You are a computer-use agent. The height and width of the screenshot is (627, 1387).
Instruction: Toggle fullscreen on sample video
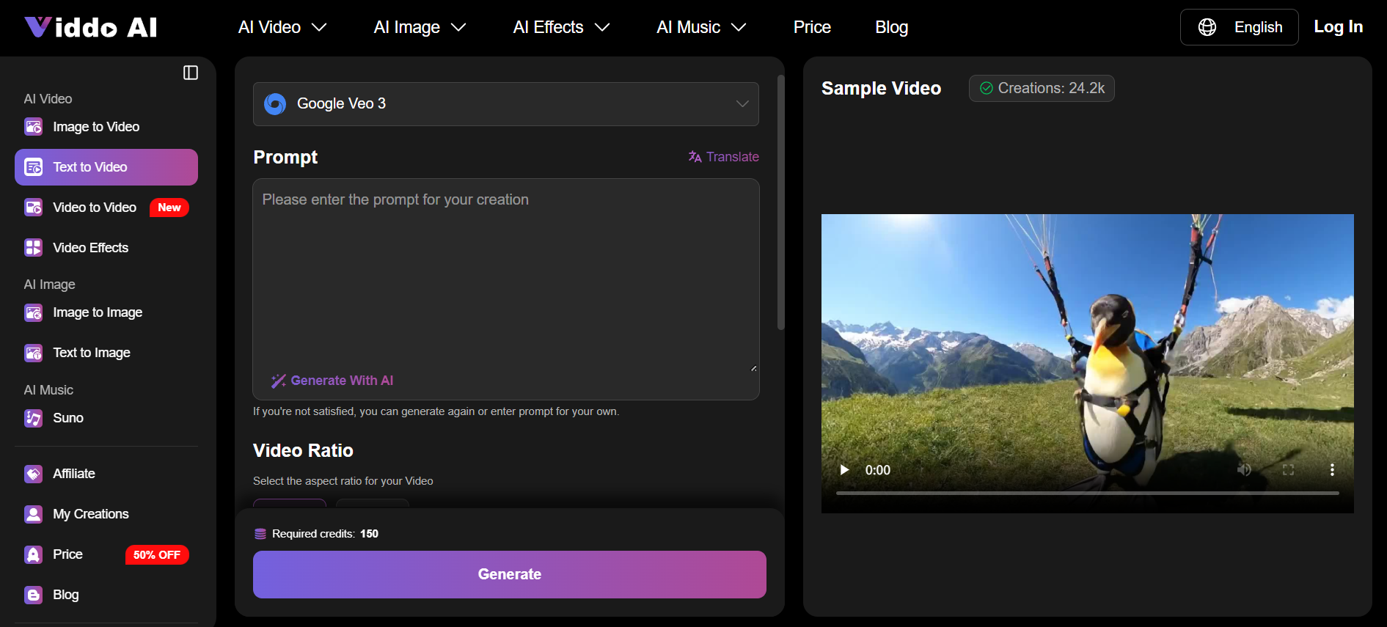[1288, 470]
